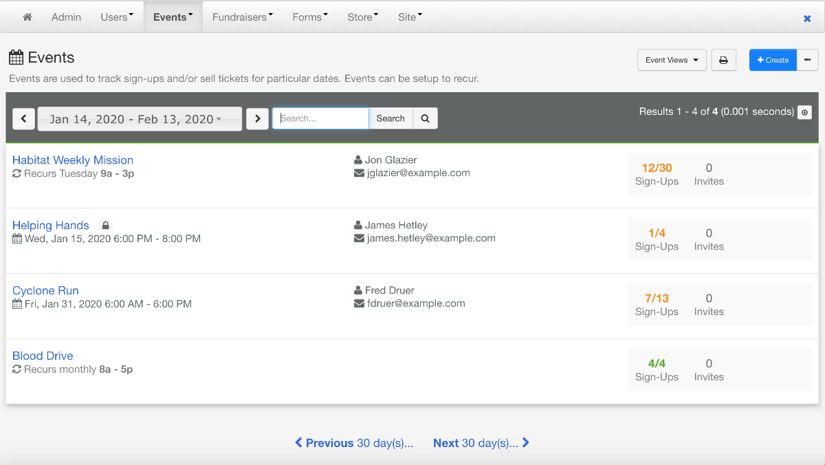This screenshot has height=465, width=825.
Task: Open the Admin menu item
Action: click(66, 17)
